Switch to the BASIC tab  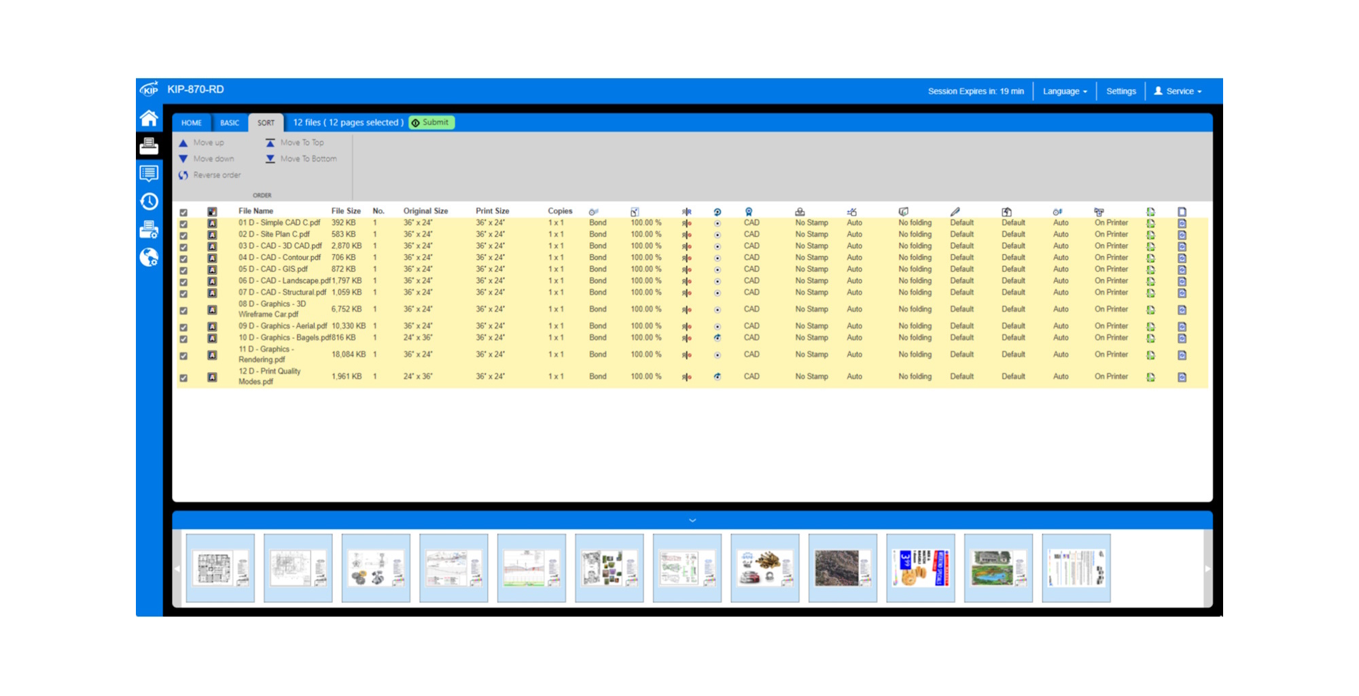coord(230,123)
